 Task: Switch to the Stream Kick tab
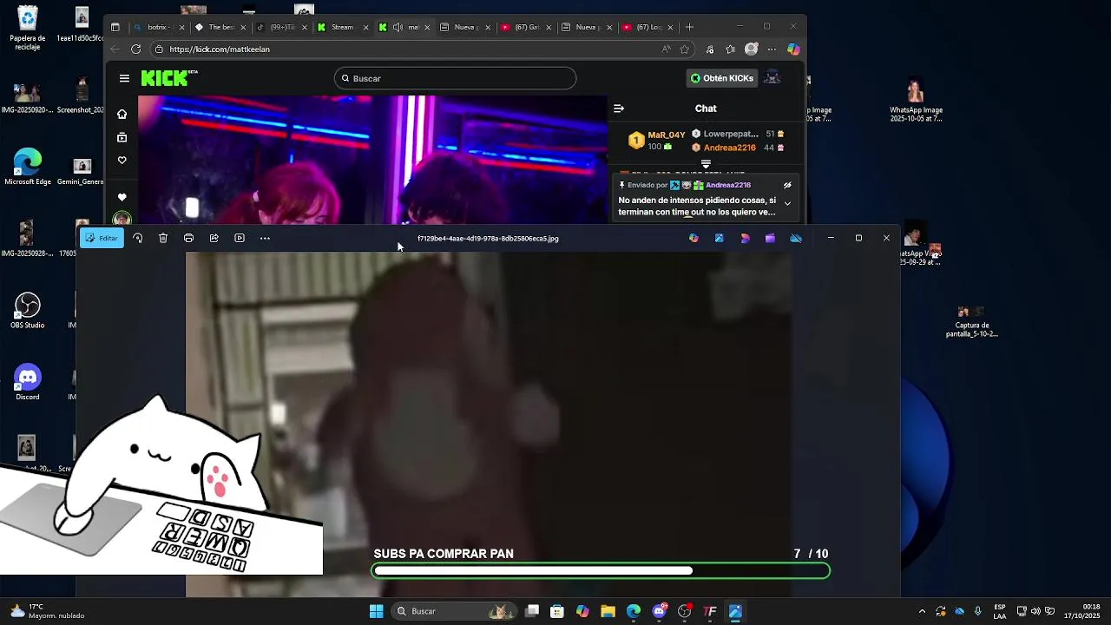pos(342,27)
